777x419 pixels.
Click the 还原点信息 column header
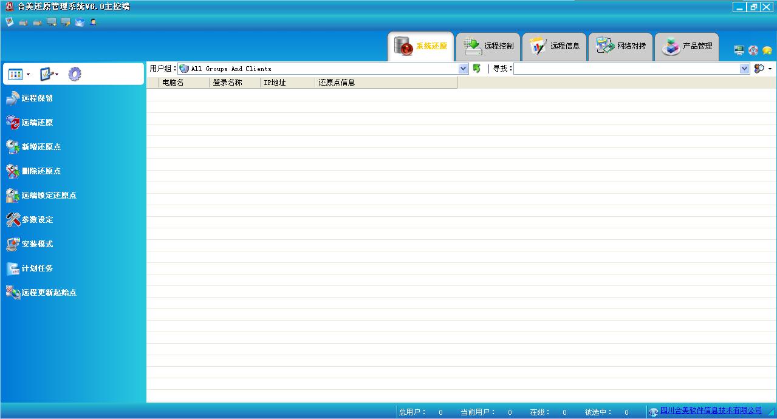click(x=386, y=83)
